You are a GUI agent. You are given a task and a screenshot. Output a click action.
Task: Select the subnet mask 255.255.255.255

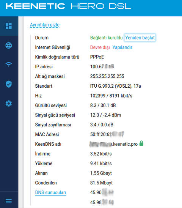click(107, 76)
